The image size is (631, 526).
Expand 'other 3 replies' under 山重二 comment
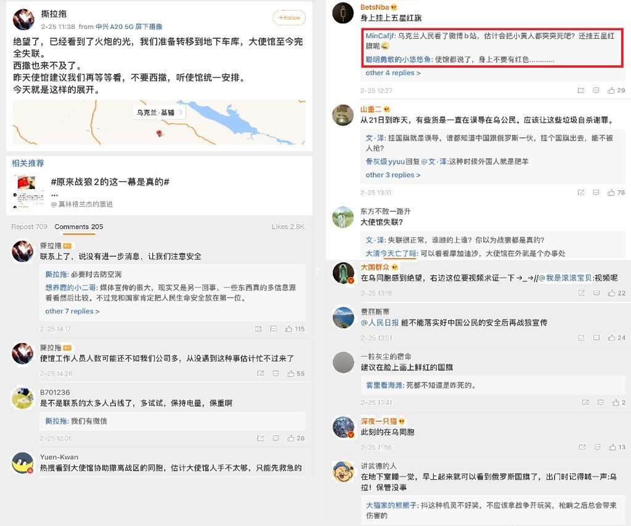coord(393,175)
